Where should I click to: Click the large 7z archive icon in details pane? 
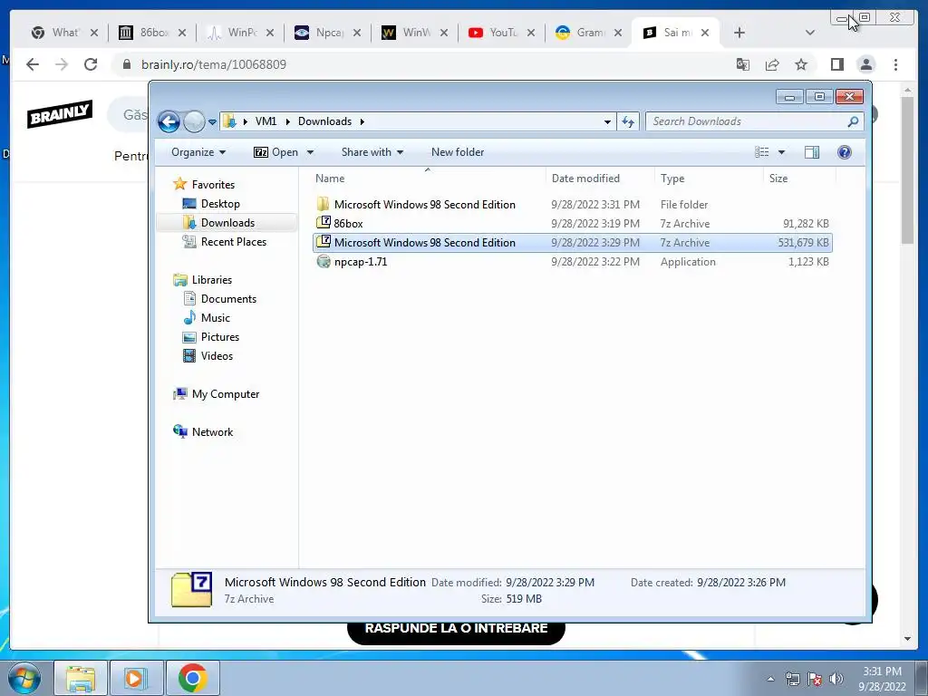pos(192,589)
